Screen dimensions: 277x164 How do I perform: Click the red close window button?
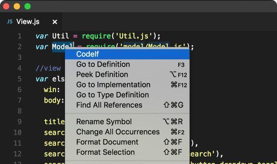6,6
